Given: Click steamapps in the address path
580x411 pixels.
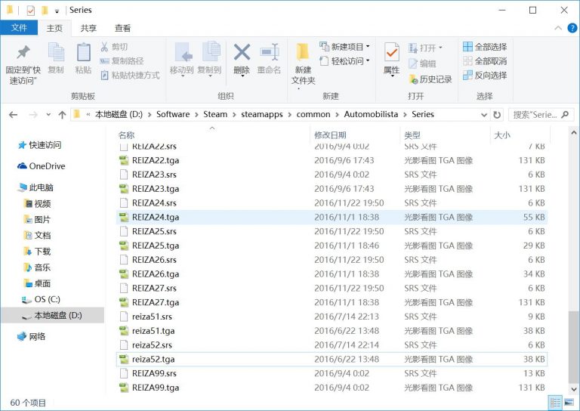Looking at the screenshot, I should click(262, 114).
